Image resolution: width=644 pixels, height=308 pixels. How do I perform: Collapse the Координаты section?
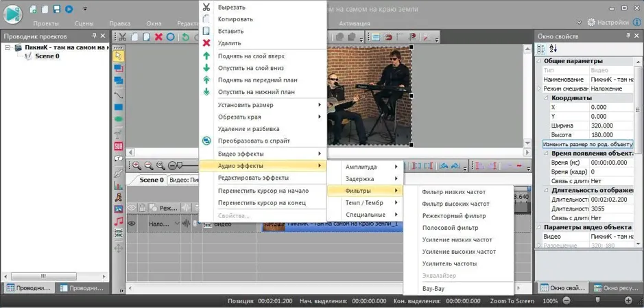pyautogui.click(x=546, y=98)
